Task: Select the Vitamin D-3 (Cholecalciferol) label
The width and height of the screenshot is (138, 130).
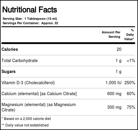Action: (28, 83)
